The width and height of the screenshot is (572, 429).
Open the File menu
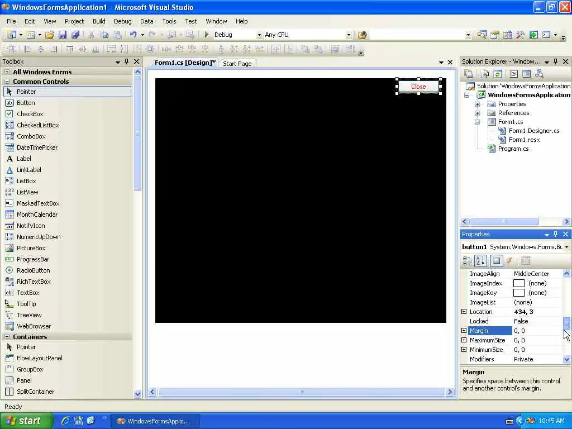(11, 21)
